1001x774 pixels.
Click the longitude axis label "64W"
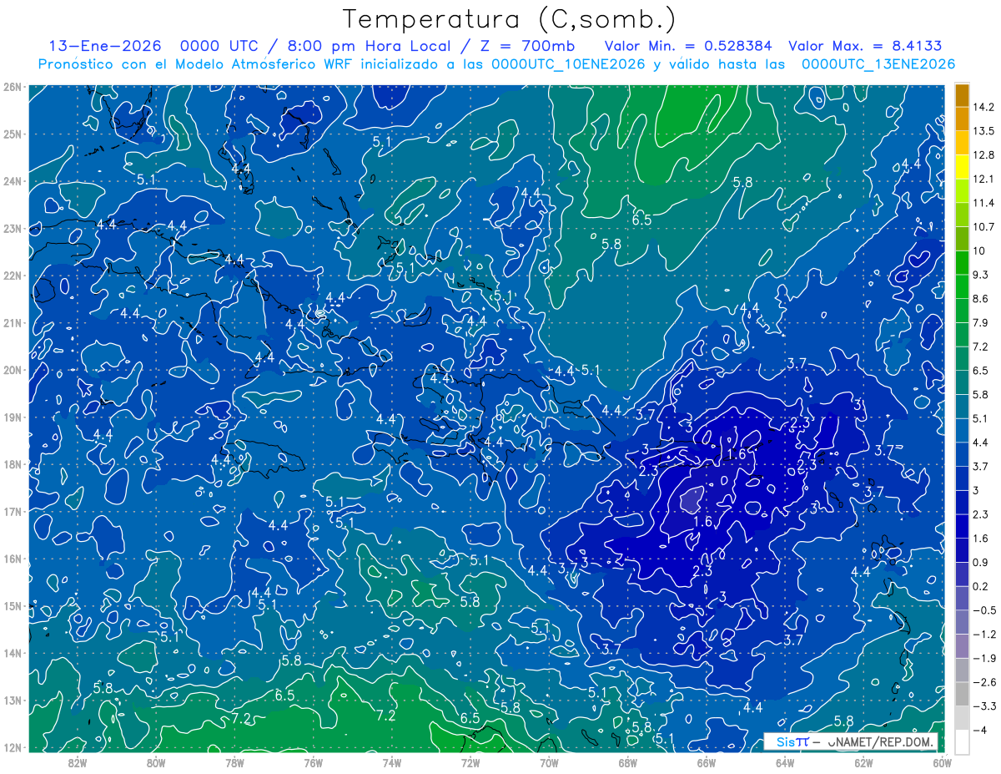click(785, 763)
